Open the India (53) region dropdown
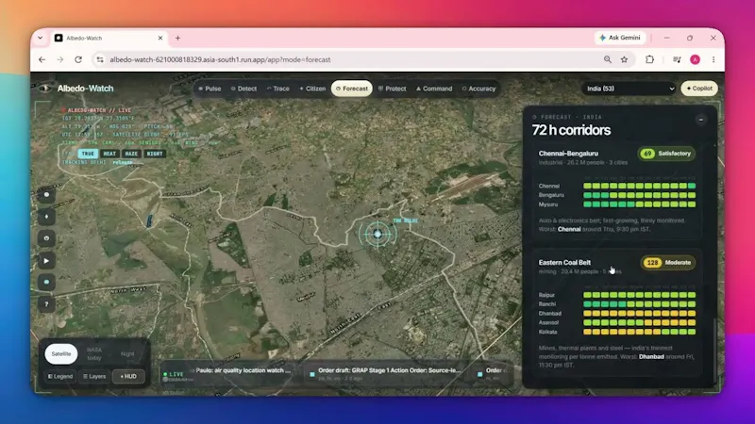 point(629,89)
